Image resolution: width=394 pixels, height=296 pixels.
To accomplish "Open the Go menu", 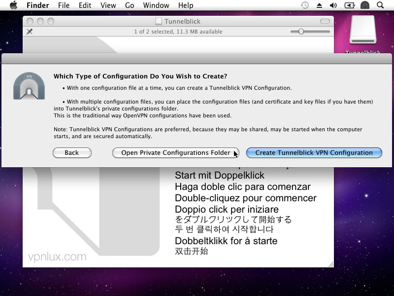I will point(130,5).
